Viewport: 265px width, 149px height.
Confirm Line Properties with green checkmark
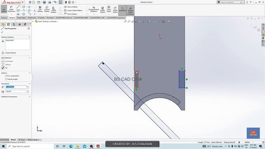pos(2,32)
